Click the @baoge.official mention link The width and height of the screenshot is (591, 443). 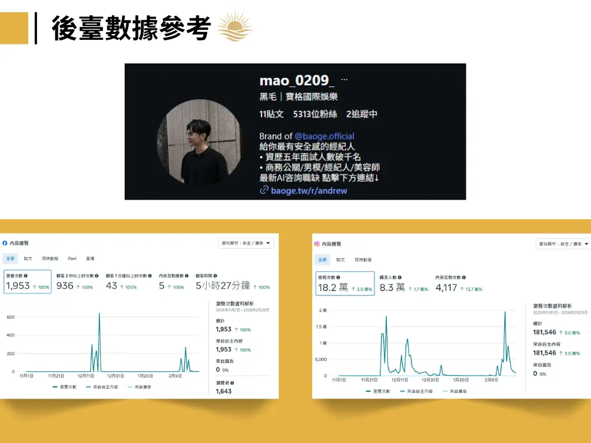pos(324,136)
